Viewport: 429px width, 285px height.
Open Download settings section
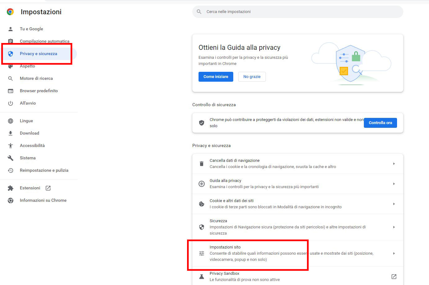[29, 133]
